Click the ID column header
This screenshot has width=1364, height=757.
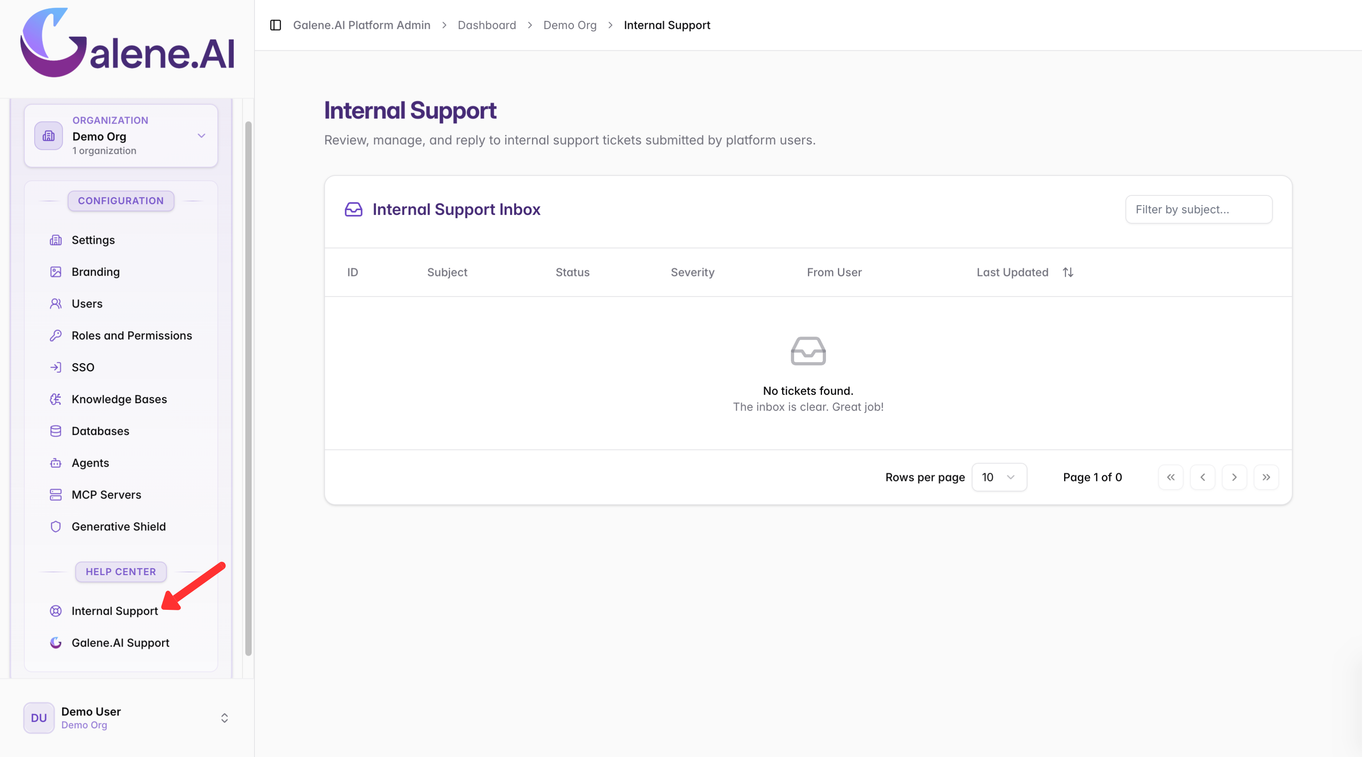pos(353,272)
